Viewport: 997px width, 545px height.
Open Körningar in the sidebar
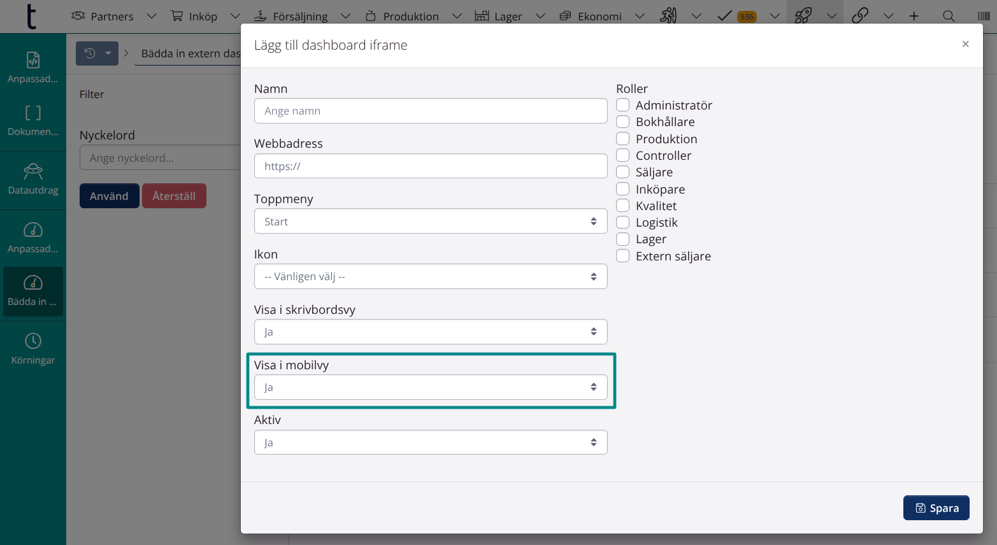(x=33, y=349)
